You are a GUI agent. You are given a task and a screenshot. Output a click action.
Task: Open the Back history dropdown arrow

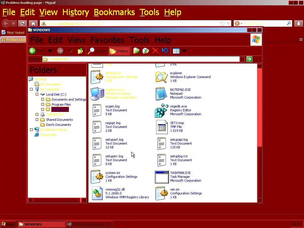(50, 51)
